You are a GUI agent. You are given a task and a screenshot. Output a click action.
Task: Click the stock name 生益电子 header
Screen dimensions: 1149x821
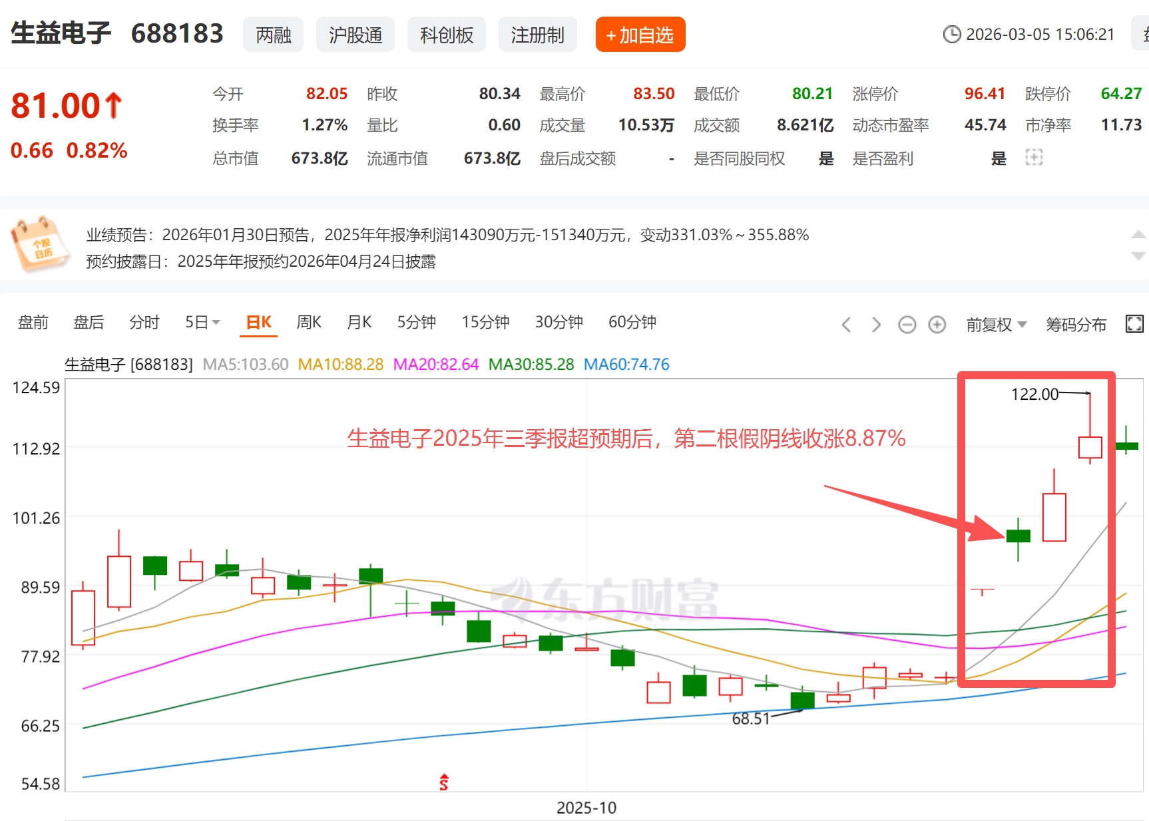pos(61,33)
